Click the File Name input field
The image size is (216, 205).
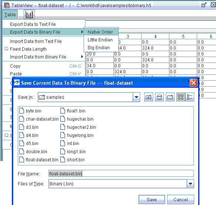tap(121, 174)
